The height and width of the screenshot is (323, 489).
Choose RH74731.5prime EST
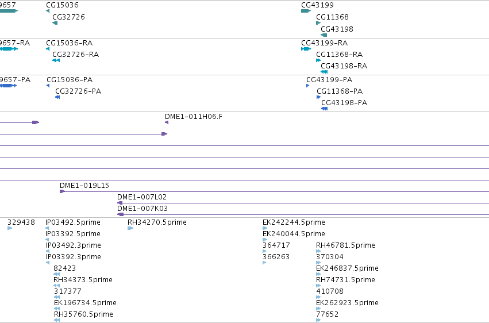tap(345, 280)
